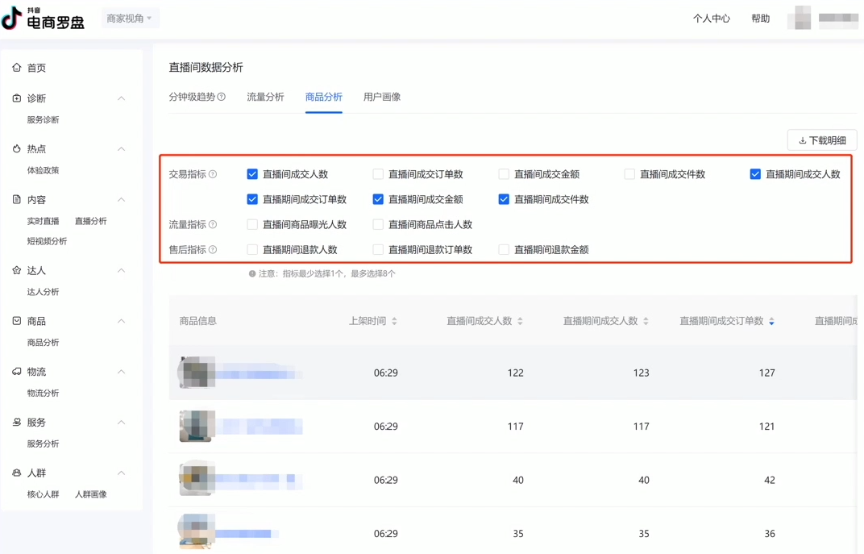The image size is (864, 554).
Task: Sort by 上架时间 column arrows
Action: [395, 321]
